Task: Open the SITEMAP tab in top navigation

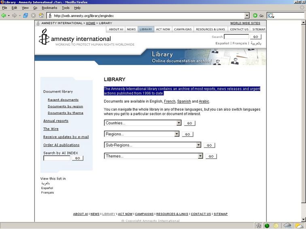Action: click(x=258, y=29)
